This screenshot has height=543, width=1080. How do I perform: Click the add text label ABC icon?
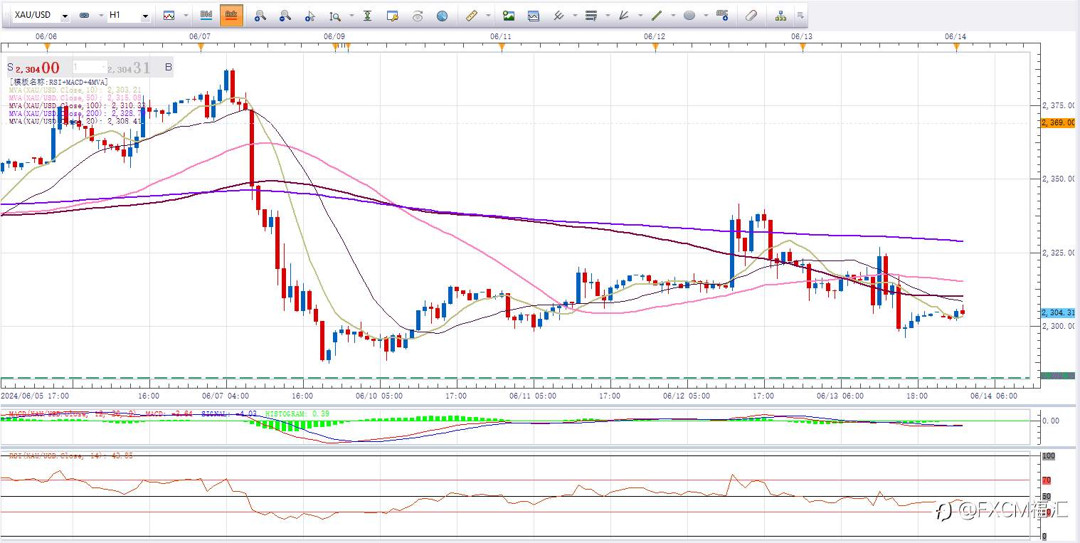coord(723,15)
